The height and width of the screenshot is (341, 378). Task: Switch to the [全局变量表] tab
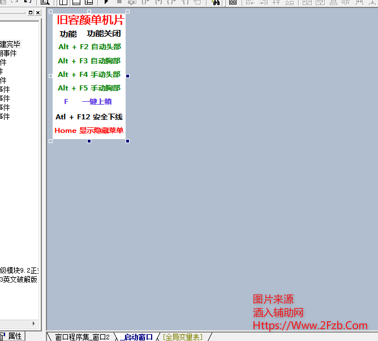point(183,337)
